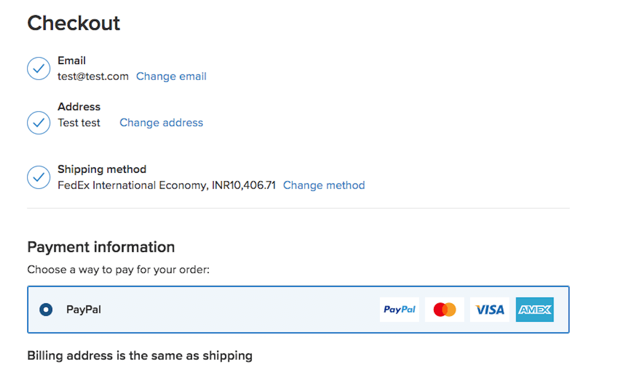The height and width of the screenshot is (370, 627).
Task: Open the Change address link
Action: coord(161,123)
